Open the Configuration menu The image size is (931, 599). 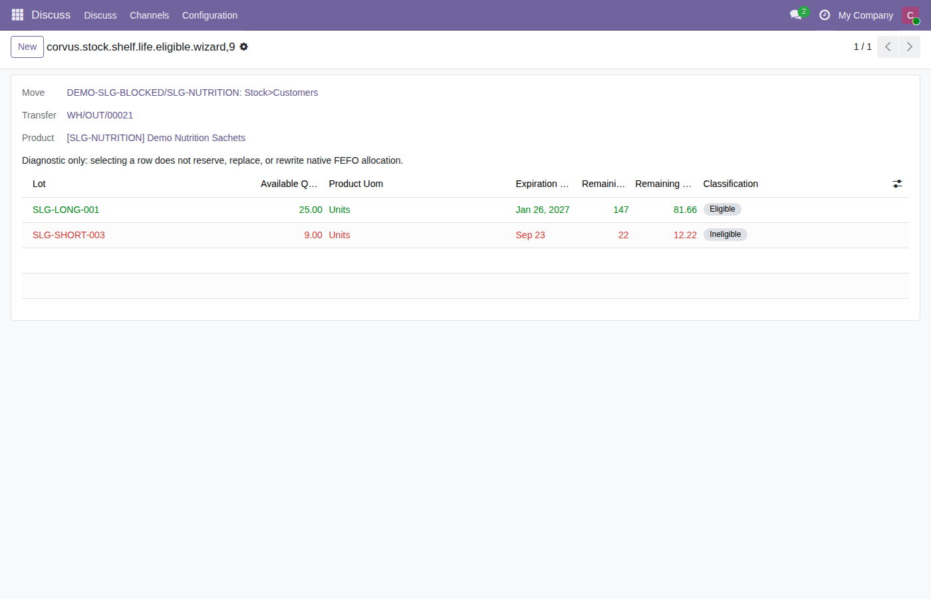tap(209, 15)
